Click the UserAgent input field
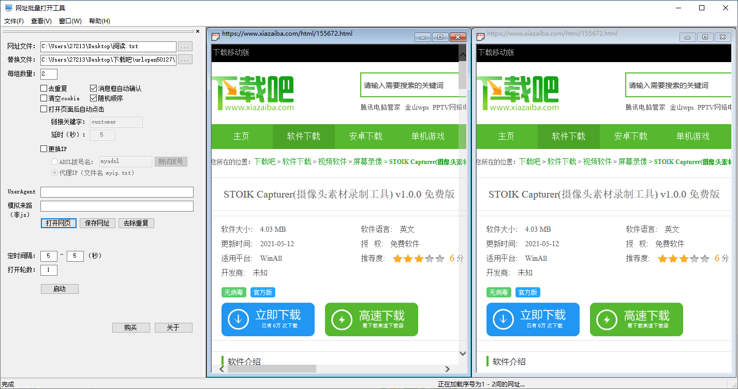The height and width of the screenshot is (389, 738). click(117, 192)
